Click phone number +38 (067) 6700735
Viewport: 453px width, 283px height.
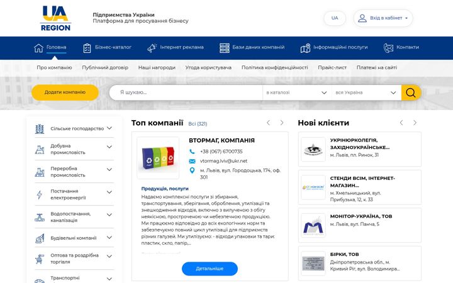point(221,152)
